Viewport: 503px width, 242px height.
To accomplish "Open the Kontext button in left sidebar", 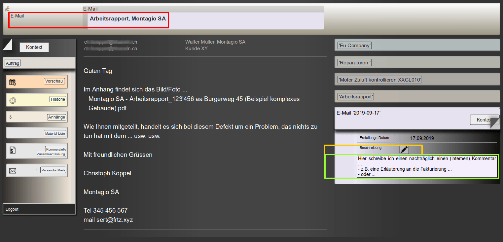I will (x=34, y=47).
